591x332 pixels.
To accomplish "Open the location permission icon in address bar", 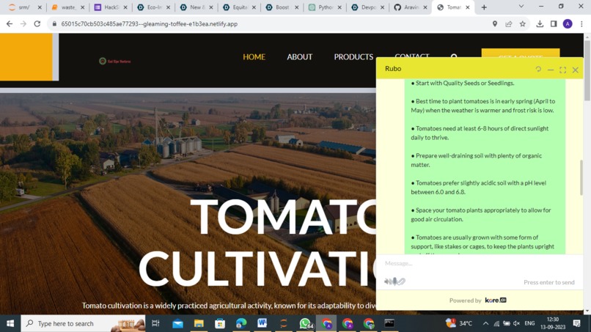I will click(x=495, y=23).
